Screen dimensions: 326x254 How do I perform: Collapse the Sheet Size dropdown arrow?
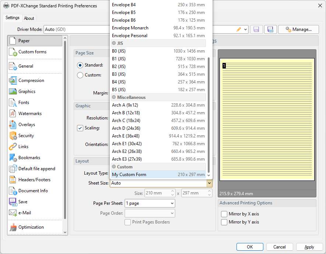pyautogui.click(x=209, y=183)
